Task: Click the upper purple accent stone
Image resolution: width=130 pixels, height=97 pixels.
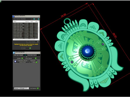Action: 103,44
